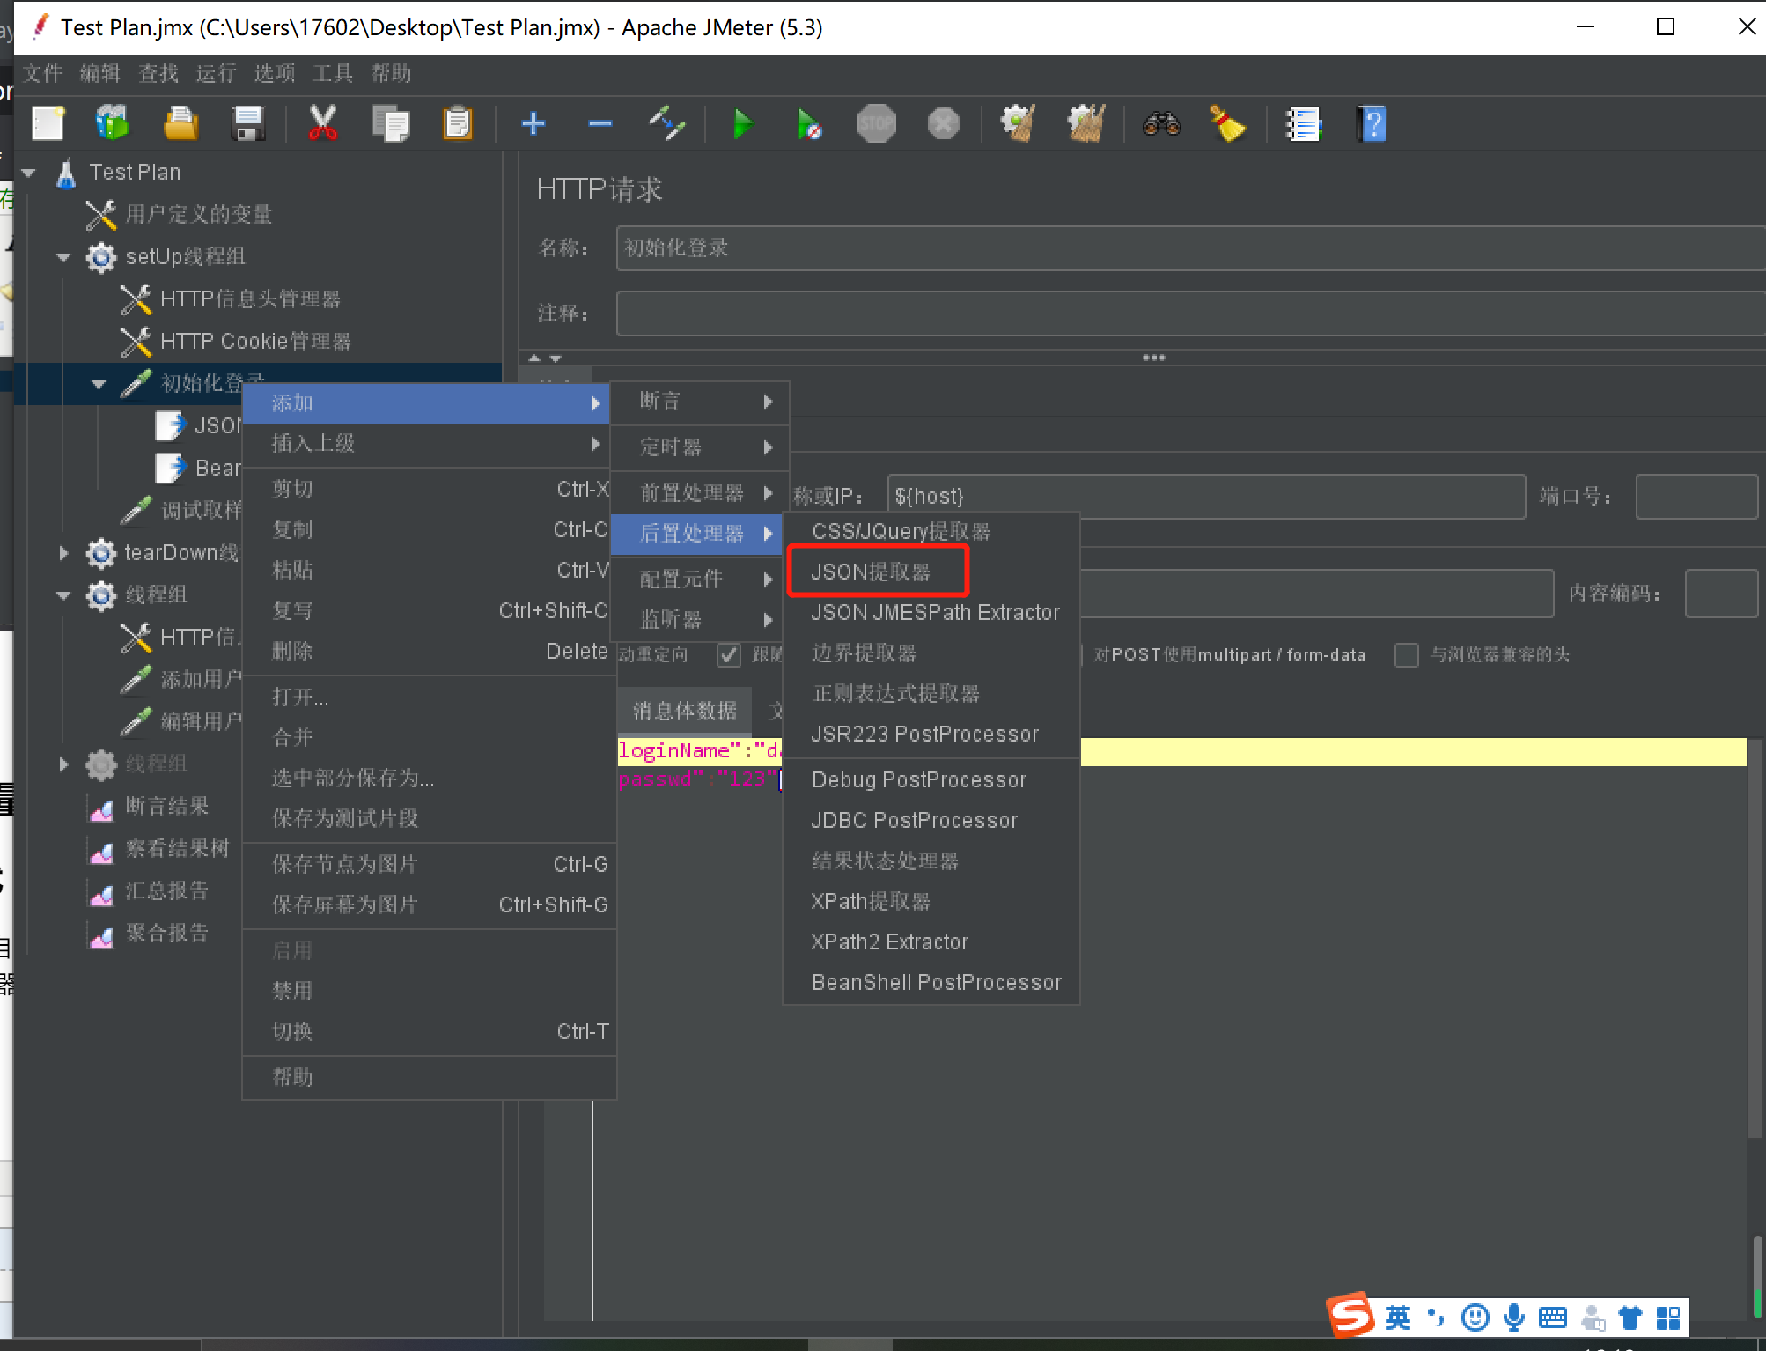Screen dimensions: 1766x1351
Task: Click the Clear All brooms icon
Action: (1085, 123)
